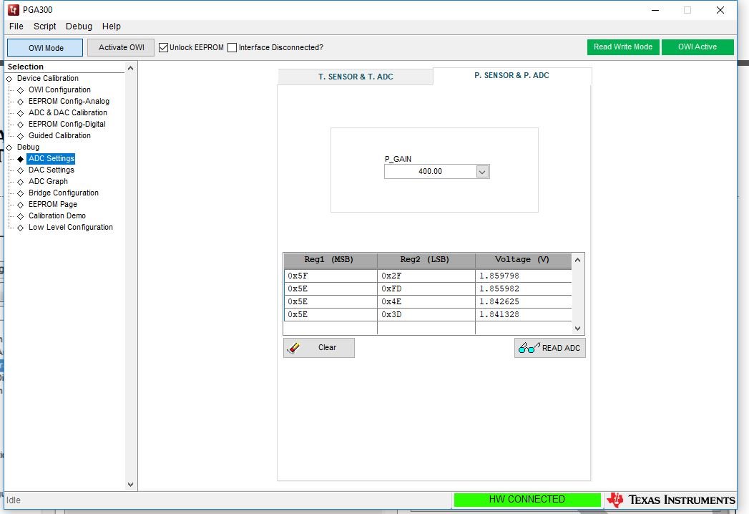Click diamond icon next to ADC Graph
This screenshot has height=514, width=749.
tap(21, 182)
